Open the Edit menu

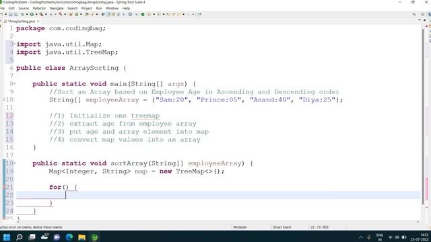point(11,8)
